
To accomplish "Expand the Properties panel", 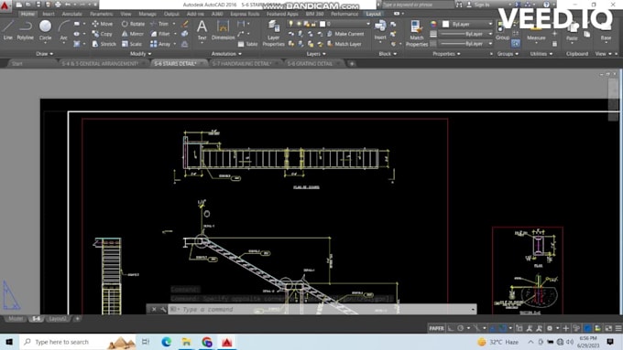I will 446,54.
